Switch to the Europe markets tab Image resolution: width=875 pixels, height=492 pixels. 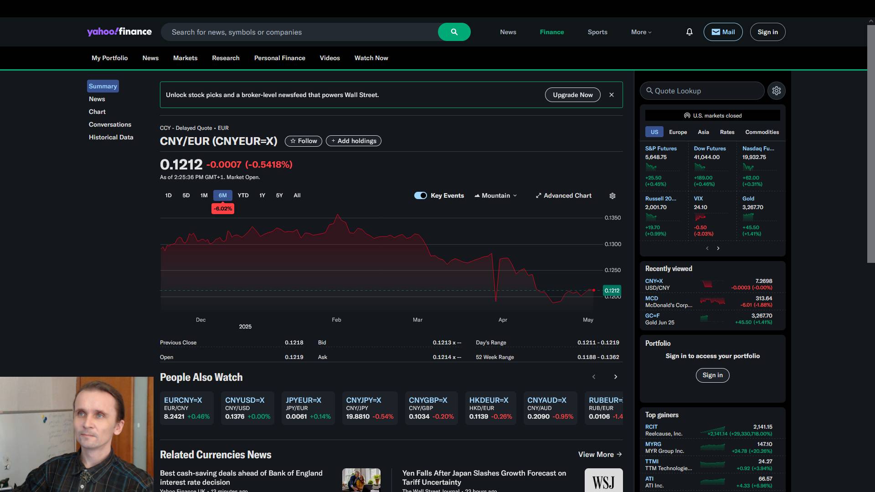click(x=678, y=132)
